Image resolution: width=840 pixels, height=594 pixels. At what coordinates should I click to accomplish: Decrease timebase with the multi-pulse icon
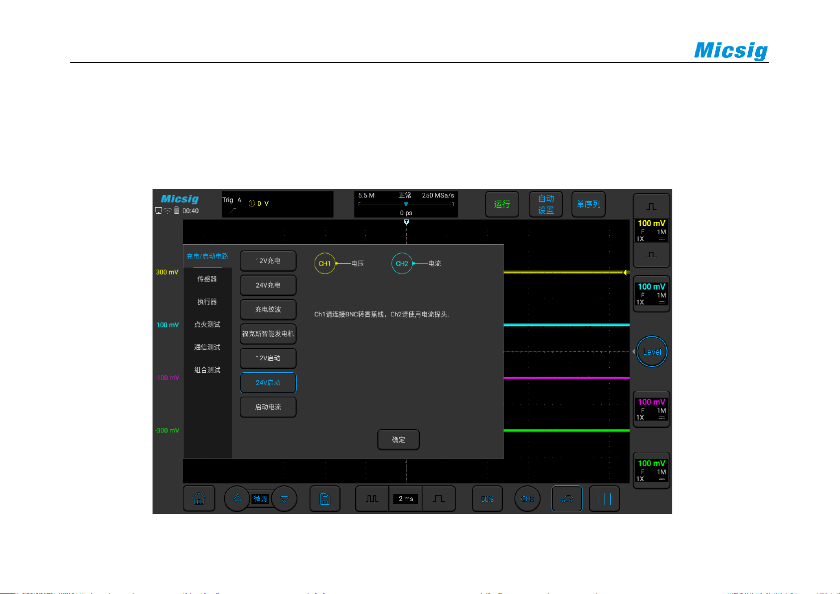(x=372, y=499)
